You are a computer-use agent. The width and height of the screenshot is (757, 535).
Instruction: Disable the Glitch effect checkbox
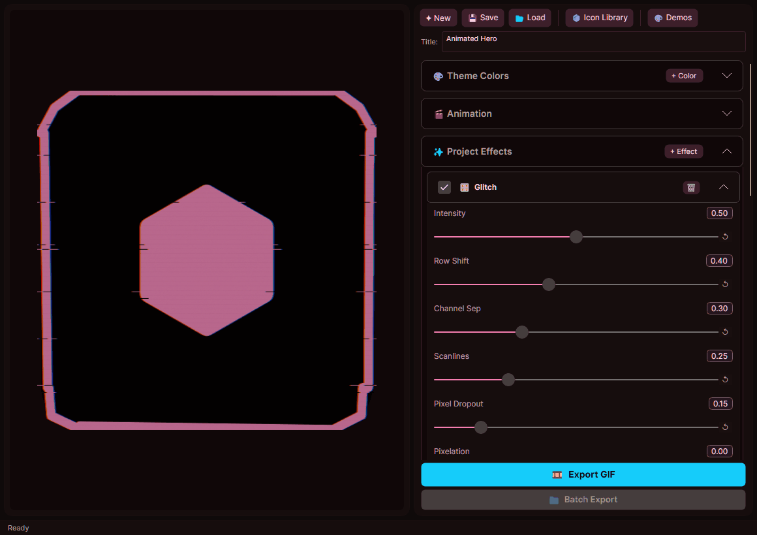tap(444, 187)
